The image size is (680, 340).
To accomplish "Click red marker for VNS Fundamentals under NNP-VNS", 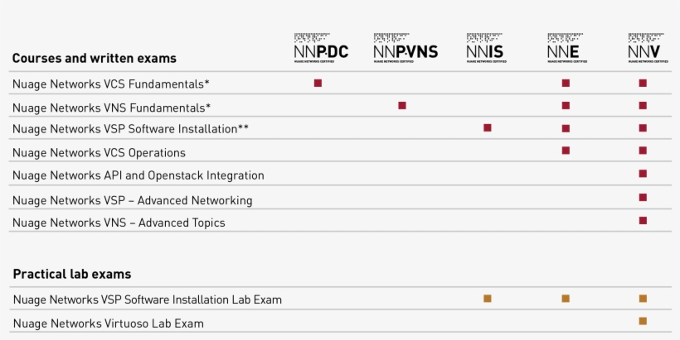I will (x=402, y=105).
